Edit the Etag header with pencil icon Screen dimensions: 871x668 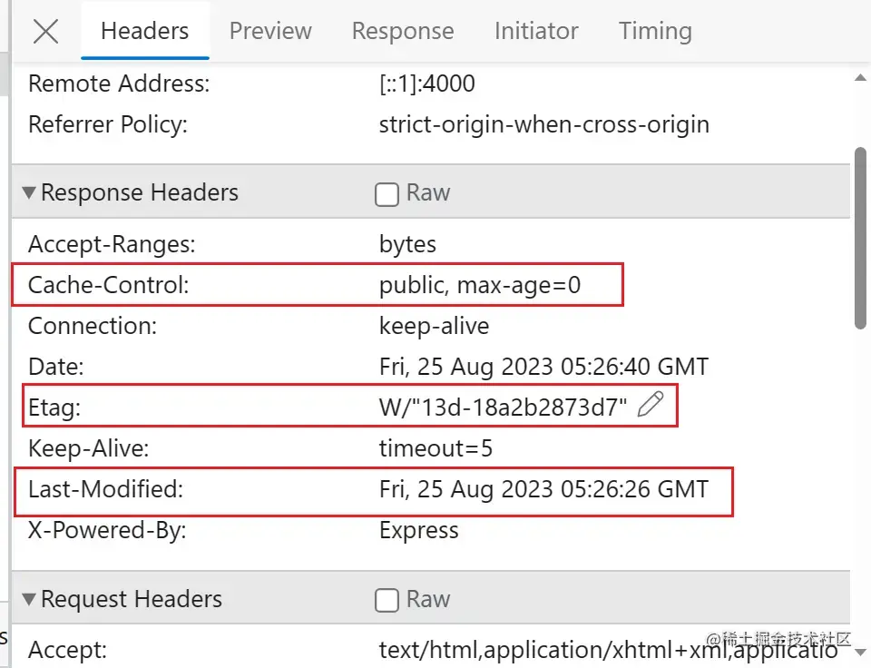(x=651, y=404)
